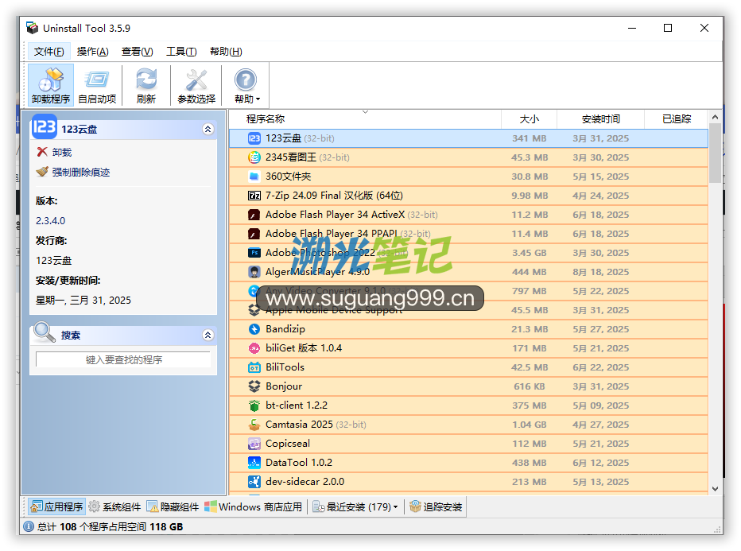Collapse the 123云盘 details panel
This screenshot has height=551, width=741.
tap(208, 129)
